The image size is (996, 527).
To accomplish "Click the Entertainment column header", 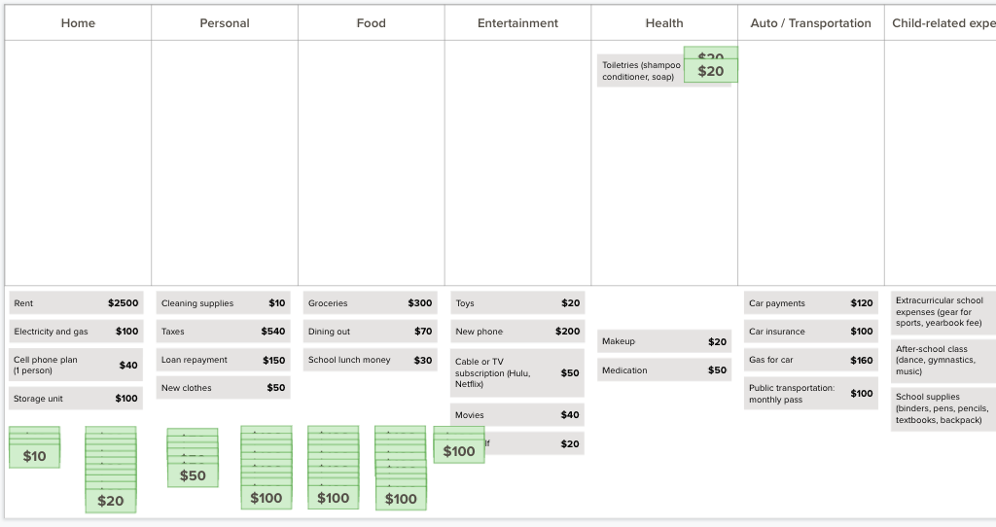I will pyautogui.click(x=517, y=23).
